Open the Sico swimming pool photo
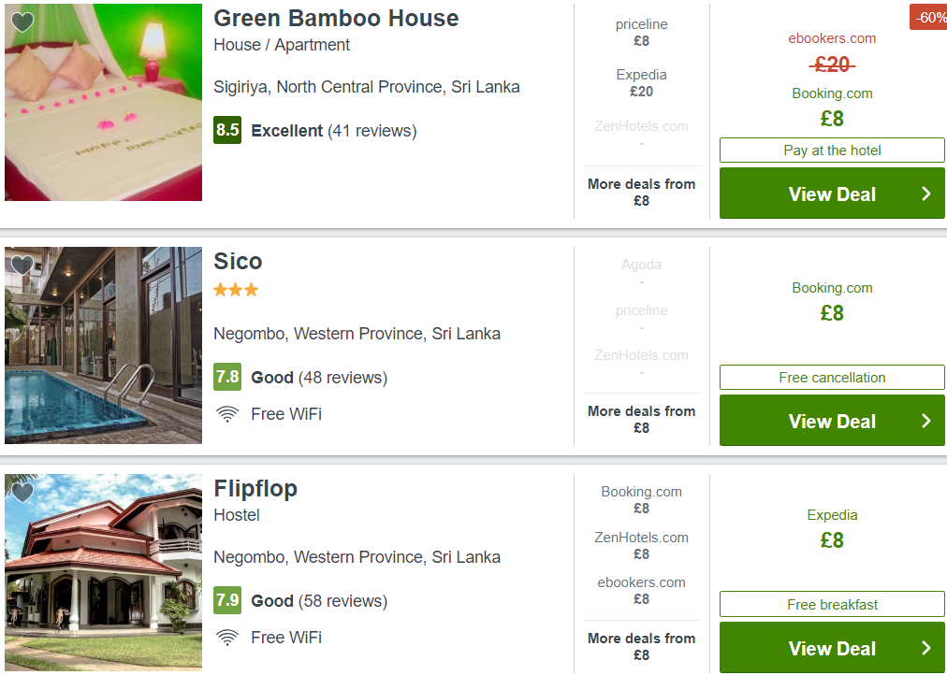The width and height of the screenshot is (947, 675). tap(103, 345)
